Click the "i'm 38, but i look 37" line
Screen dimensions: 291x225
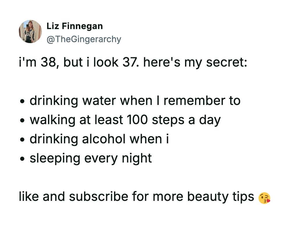click(133, 63)
